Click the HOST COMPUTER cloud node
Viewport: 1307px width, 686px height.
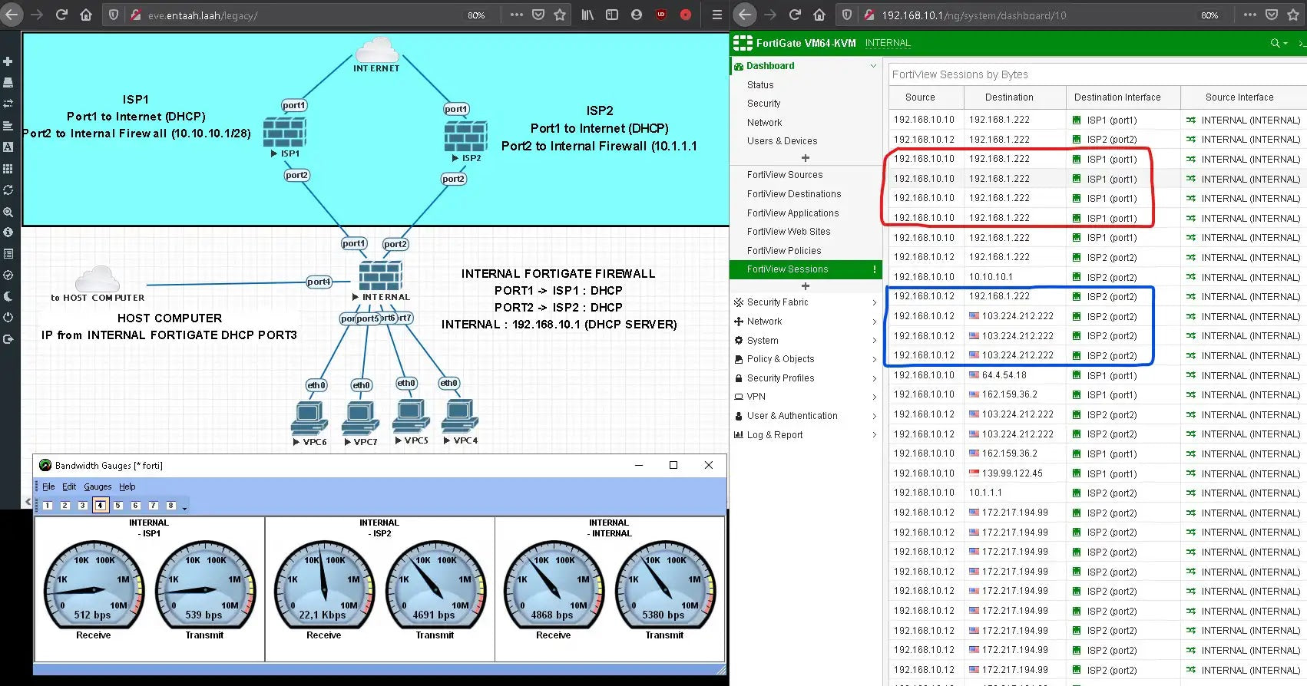click(x=98, y=279)
